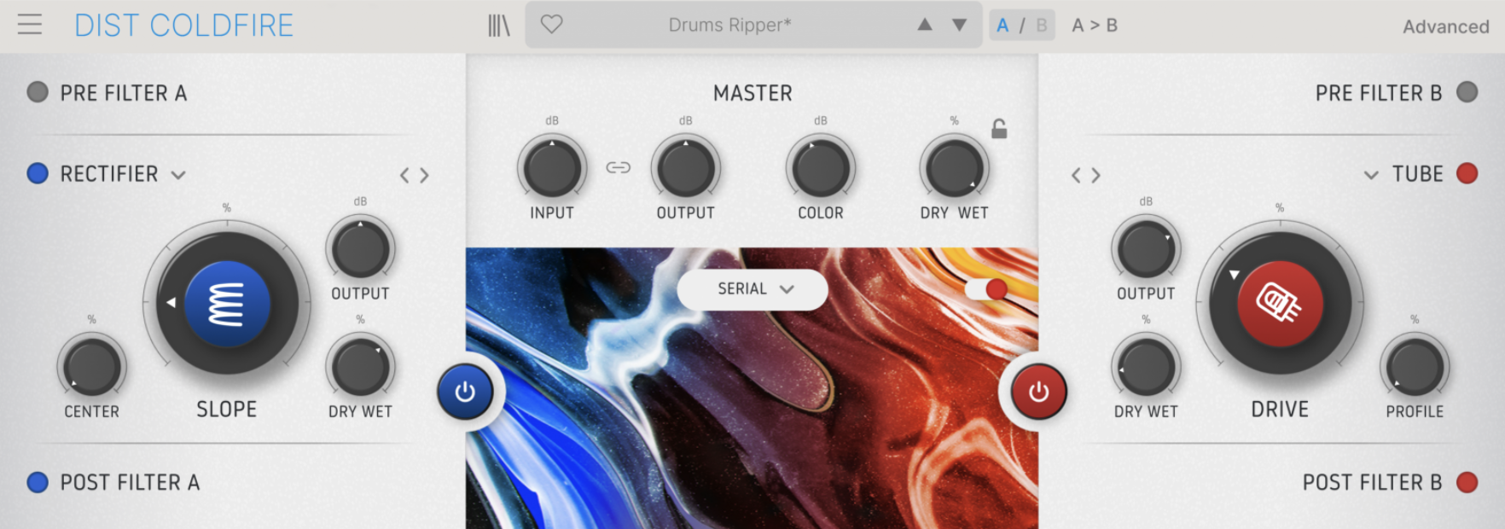Viewport: 1505px width, 529px height.
Task: Copy A to B with A > B
Action: (x=1095, y=26)
